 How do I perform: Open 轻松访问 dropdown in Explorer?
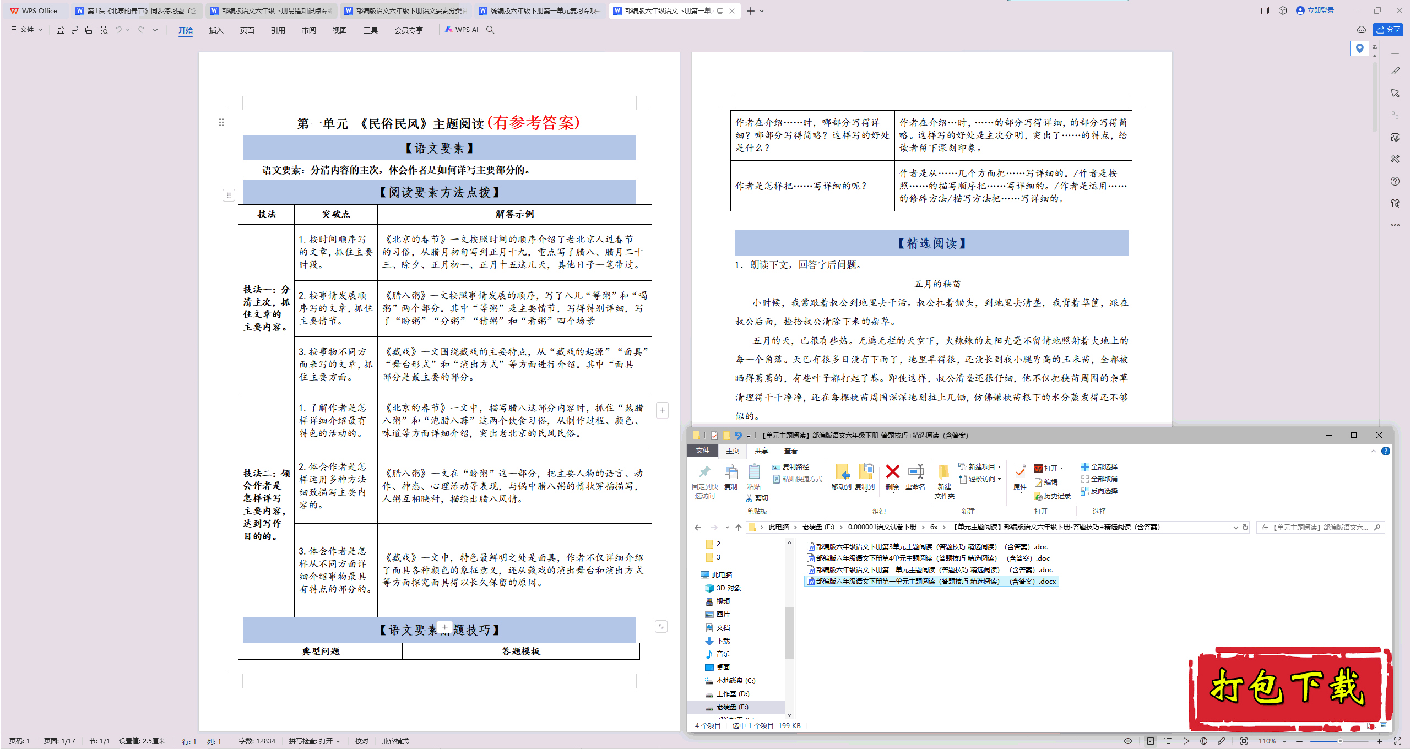point(980,479)
